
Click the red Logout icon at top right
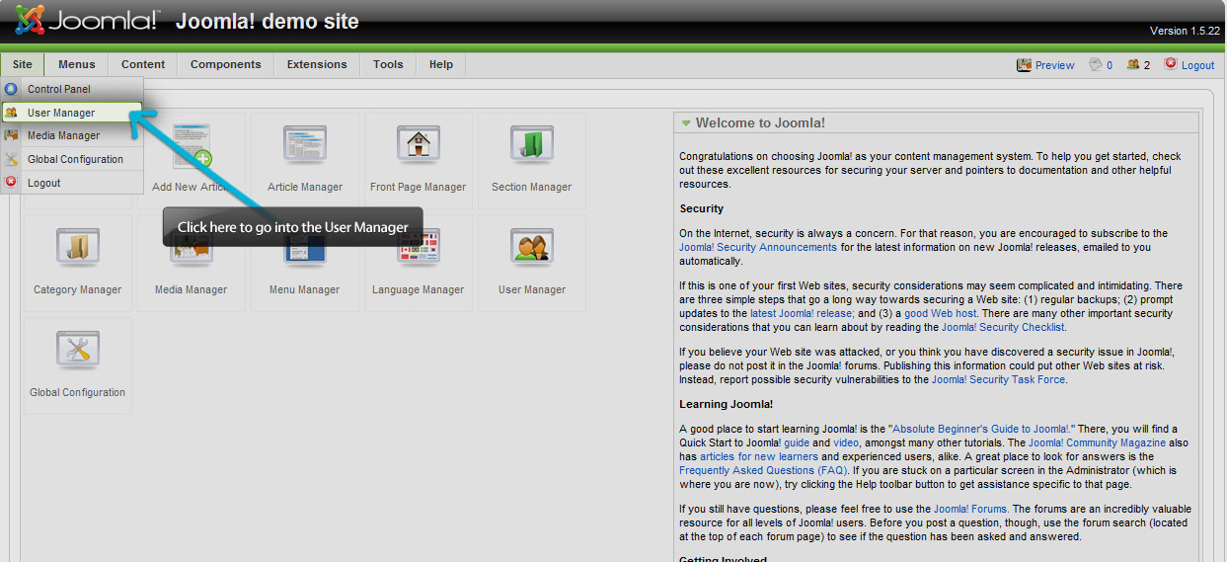click(1171, 63)
